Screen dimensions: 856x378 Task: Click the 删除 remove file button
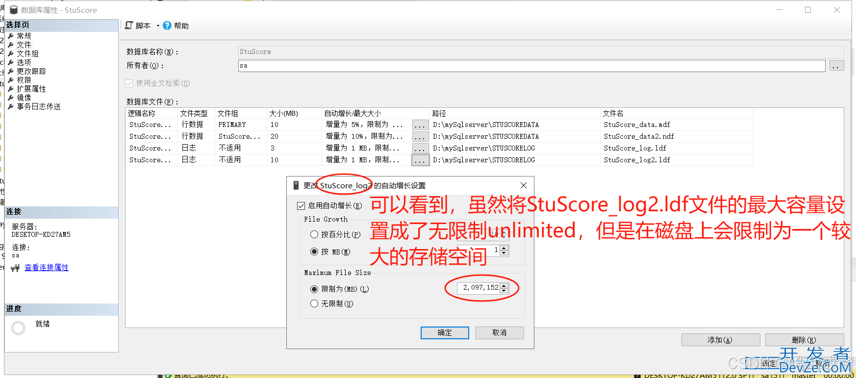coord(804,340)
